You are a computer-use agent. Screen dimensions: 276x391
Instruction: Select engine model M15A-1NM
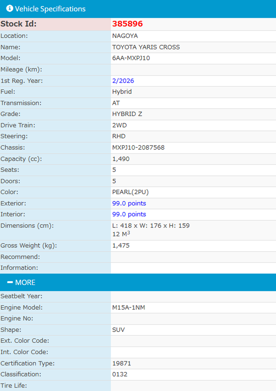click(129, 308)
